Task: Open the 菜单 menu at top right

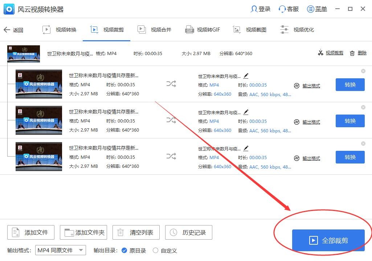Action: pos(317,9)
